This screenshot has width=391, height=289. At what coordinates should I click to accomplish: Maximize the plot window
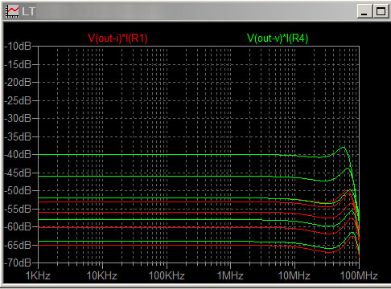tap(381, 11)
